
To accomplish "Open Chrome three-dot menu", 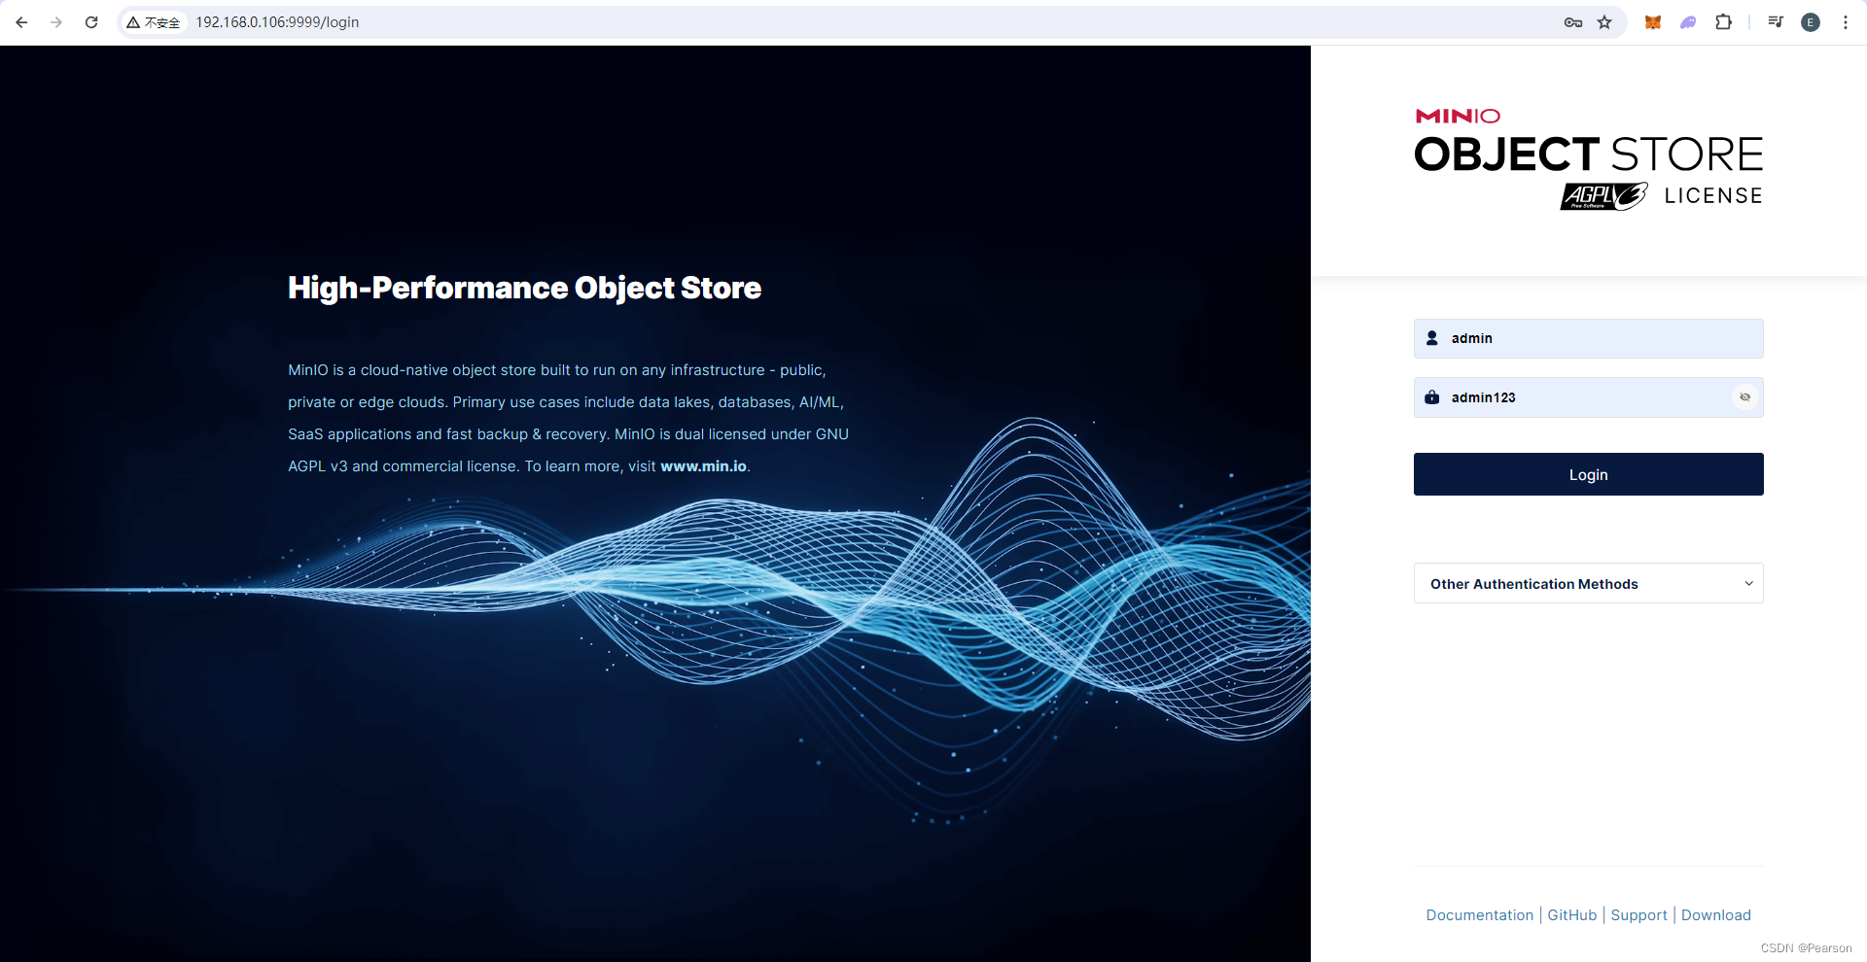I will (x=1846, y=22).
